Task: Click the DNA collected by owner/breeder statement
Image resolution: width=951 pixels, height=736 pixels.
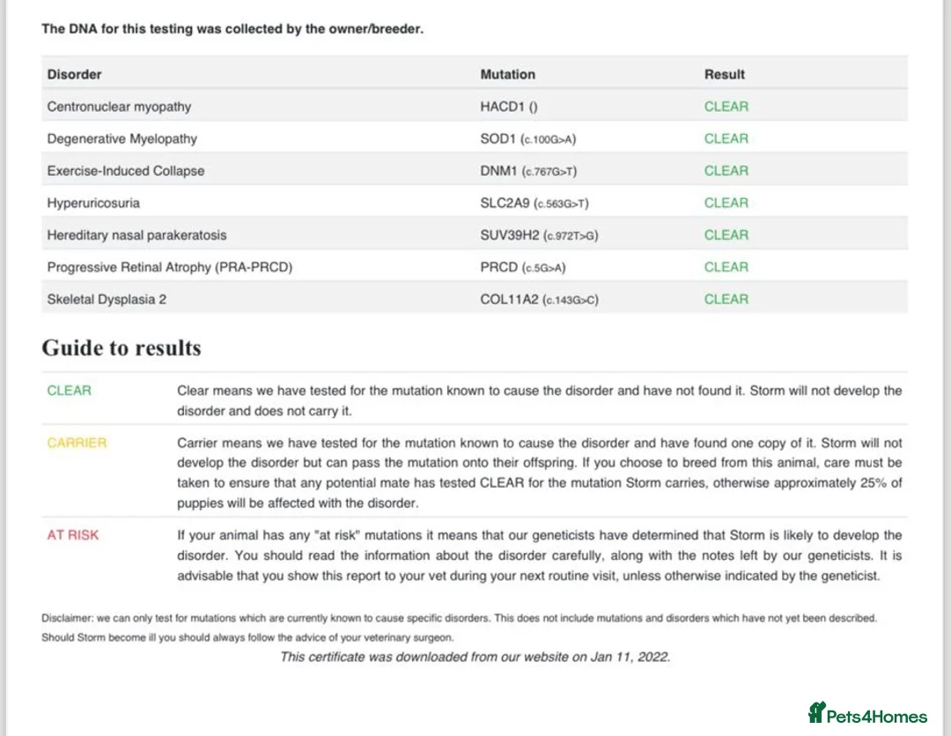Action: click(x=232, y=29)
